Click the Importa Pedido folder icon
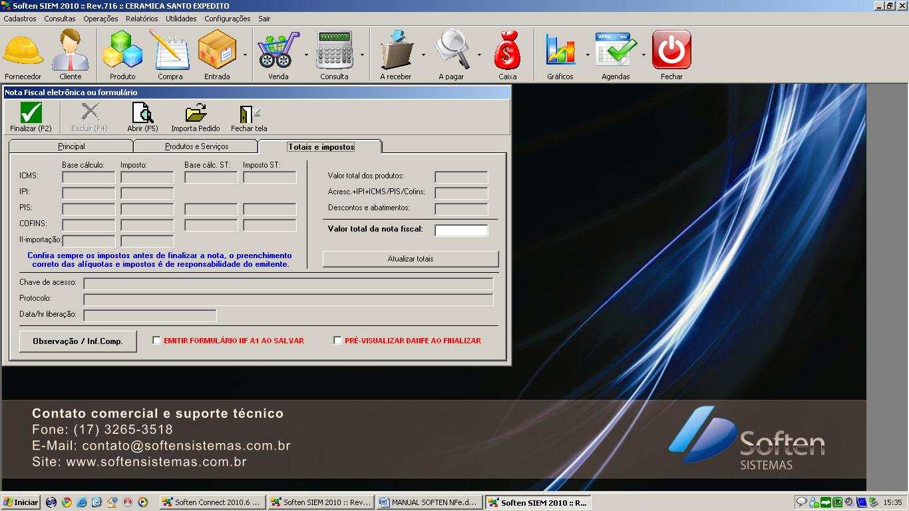This screenshot has height=511, width=909. 196,113
